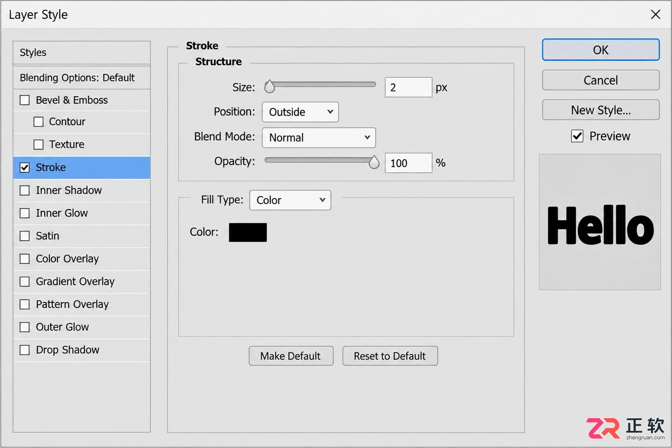Click the Size slider handle

click(x=270, y=87)
